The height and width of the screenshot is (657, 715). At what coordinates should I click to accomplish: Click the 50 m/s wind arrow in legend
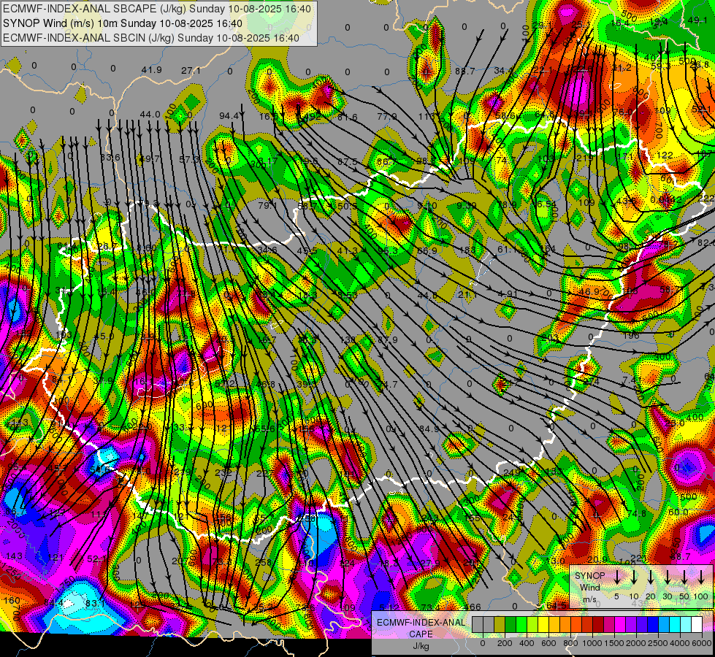point(684,577)
